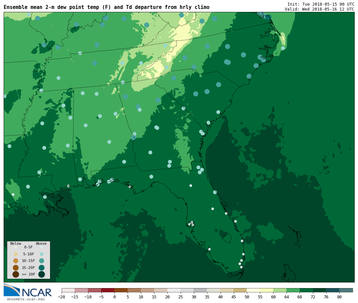Click the dark teal Above 15-20F legend circle
This screenshot has width=358, height=303.
41,268
